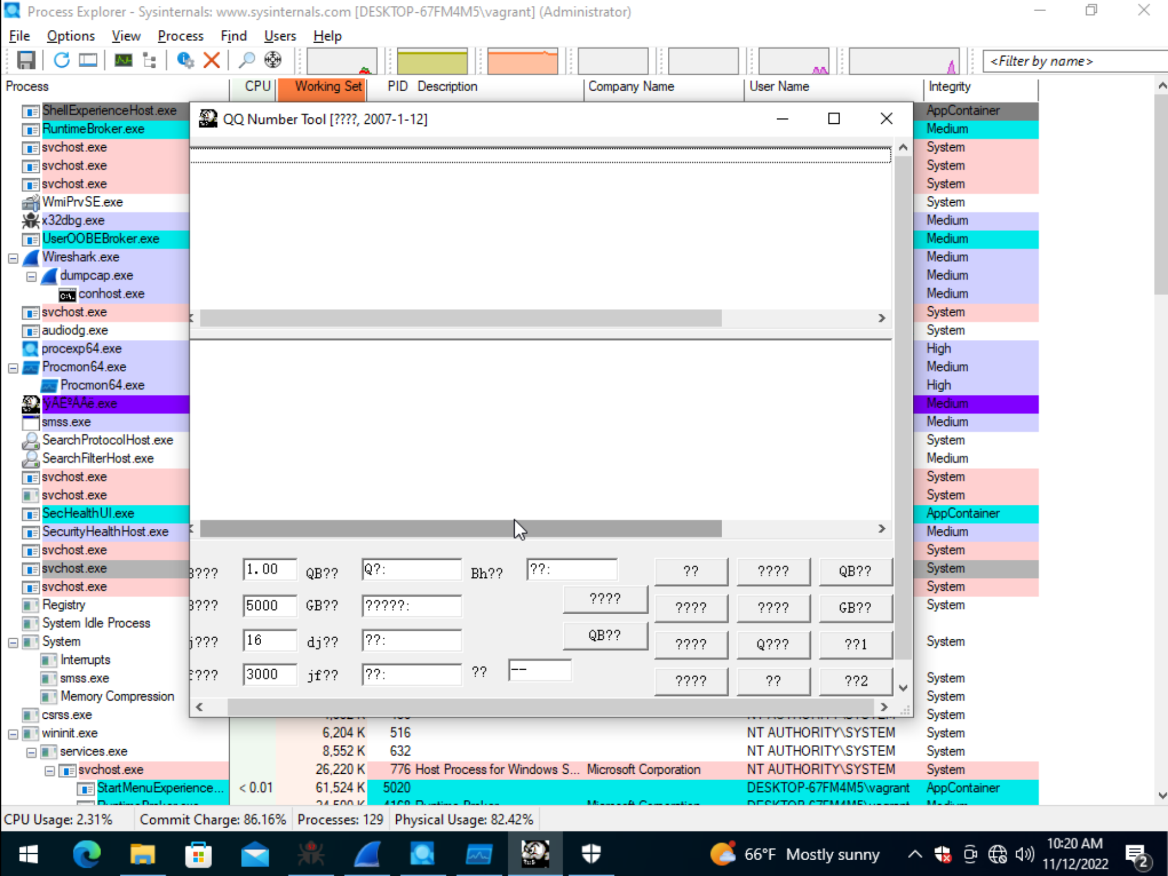The width and height of the screenshot is (1168, 876).
Task: Toggle the lower pane display
Action: pyautogui.click(x=88, y=60)
